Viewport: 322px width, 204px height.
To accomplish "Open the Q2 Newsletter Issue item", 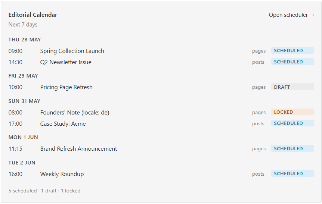I will pos(66,62).
